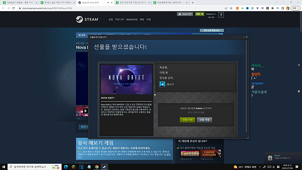Play the Nova Drift trailer thumbnail
Screen dimensions: 302x170
[82, 111]
